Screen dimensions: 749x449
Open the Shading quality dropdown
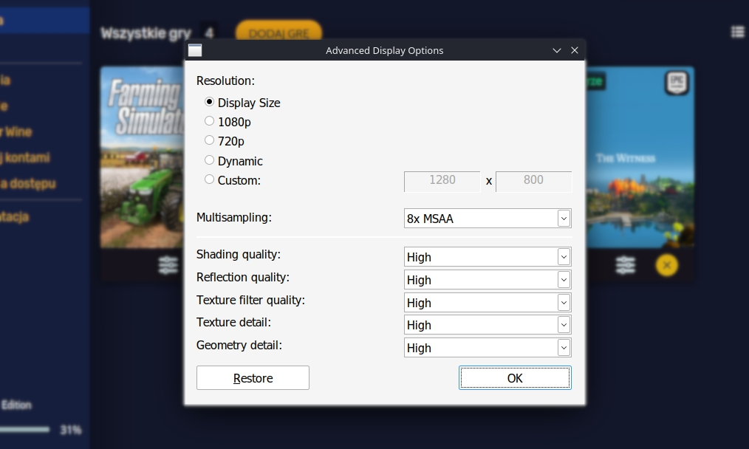488,256
